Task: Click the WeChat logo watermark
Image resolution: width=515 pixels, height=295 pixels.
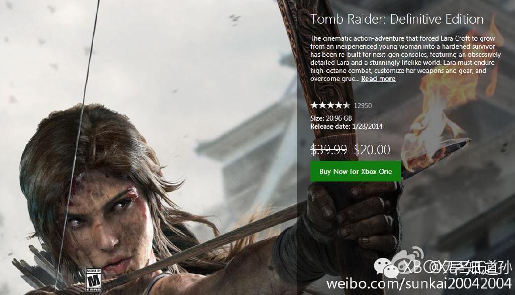Action: [386, 267]
